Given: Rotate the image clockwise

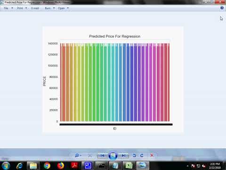Looking at the screenshot, I should click(142, 155).
